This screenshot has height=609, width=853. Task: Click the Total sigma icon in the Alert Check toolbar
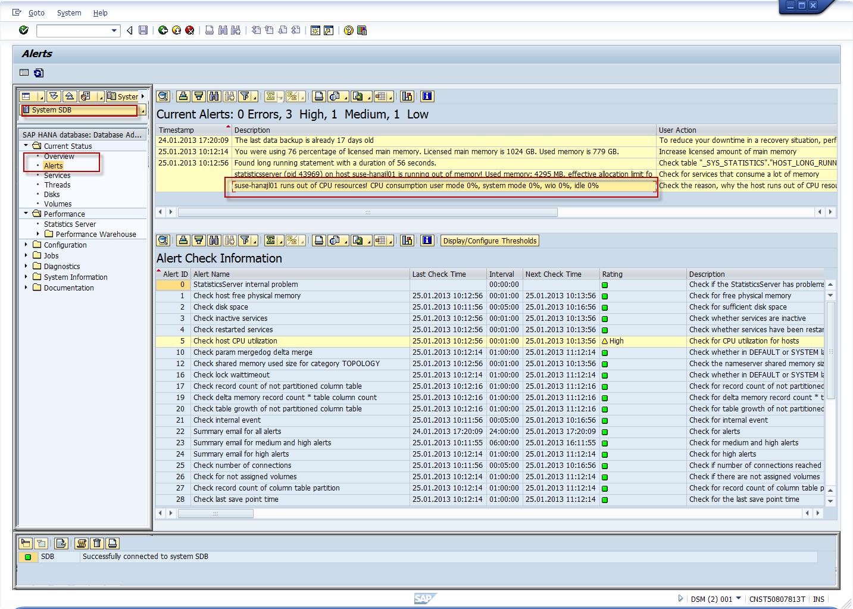[x=271, y=241]
